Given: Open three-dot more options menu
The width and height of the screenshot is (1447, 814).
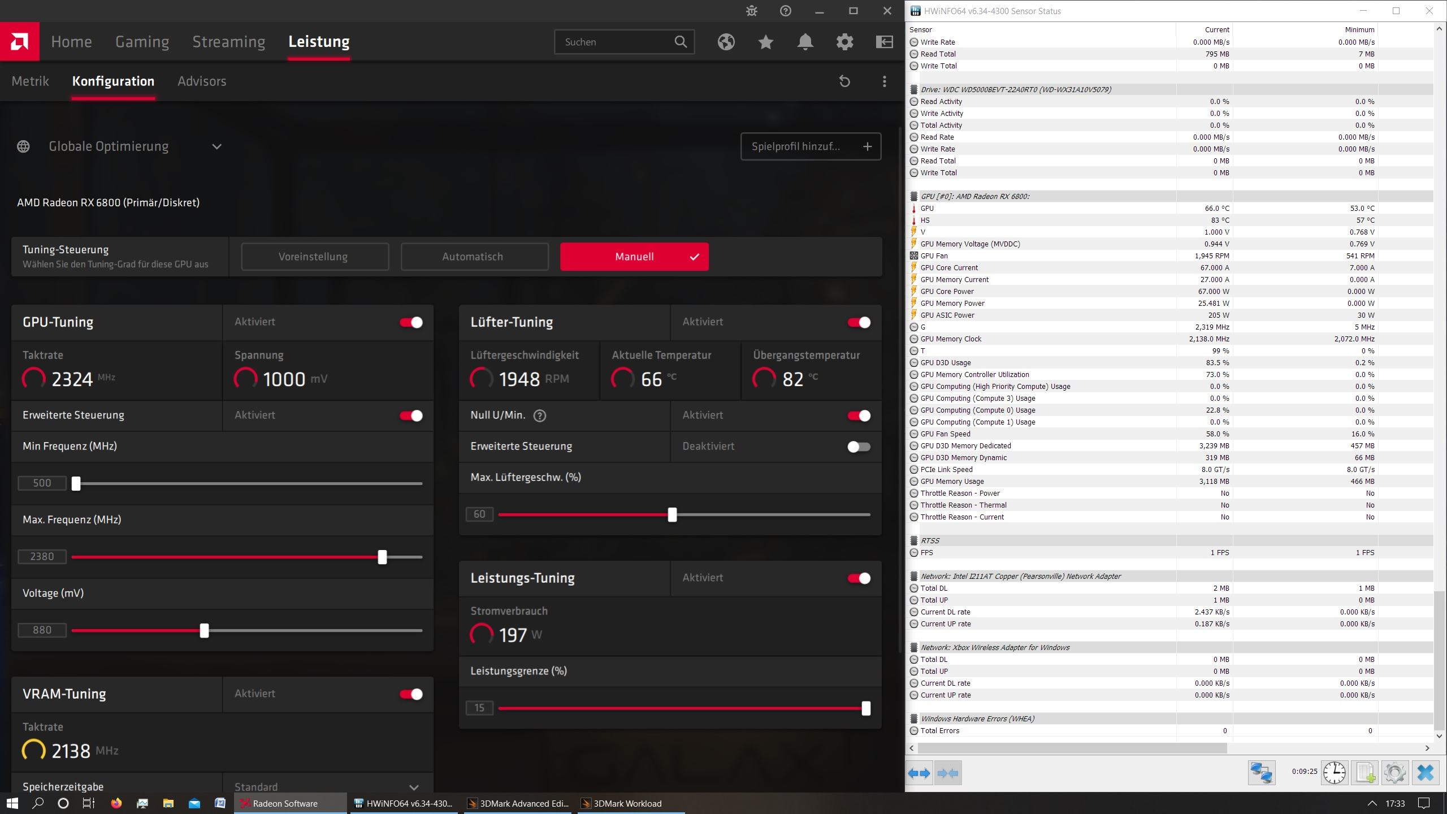Looking at the screenshot, I should pyautogui.click(x=884, y=81).
